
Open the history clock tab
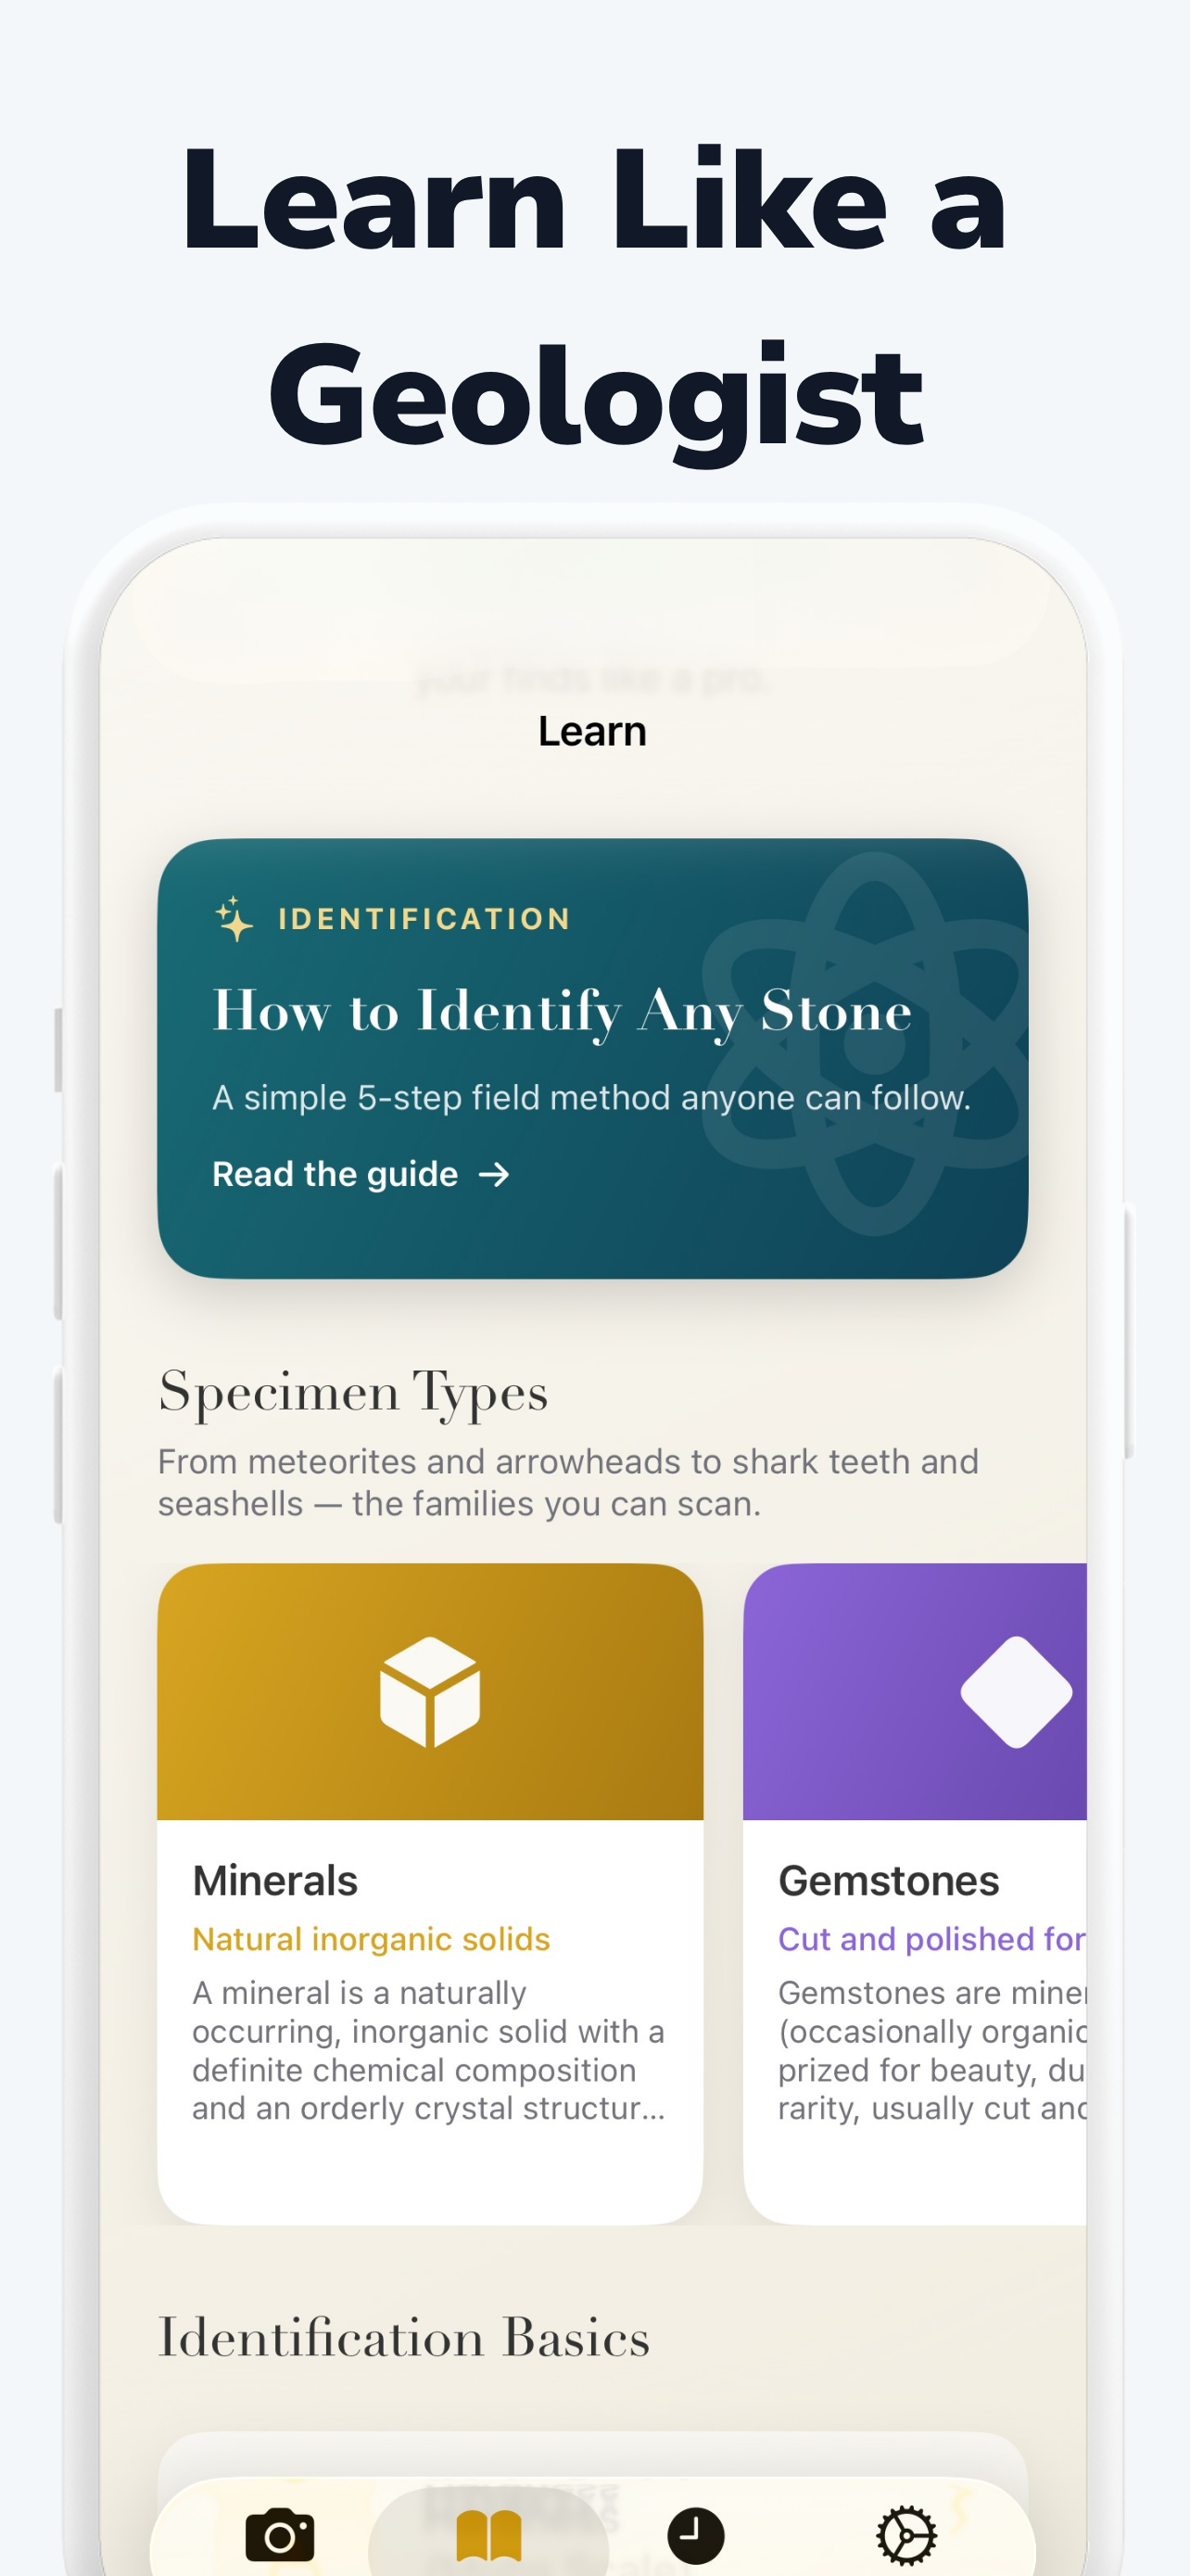point(695,2535)
